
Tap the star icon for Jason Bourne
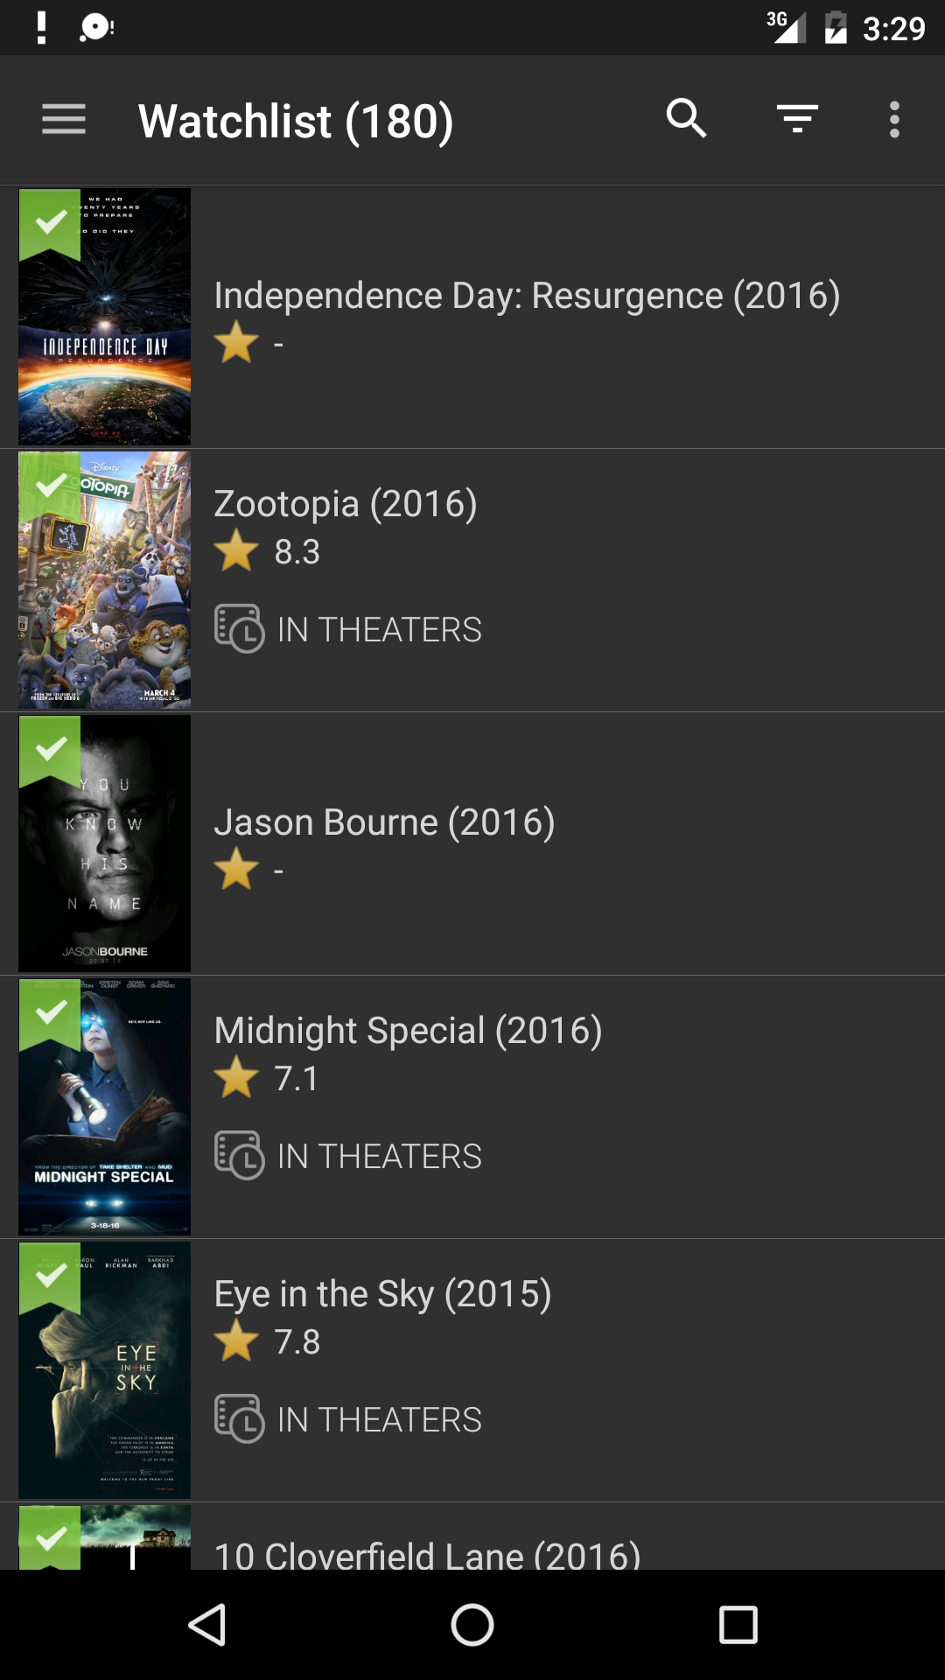tap(236, 869)
